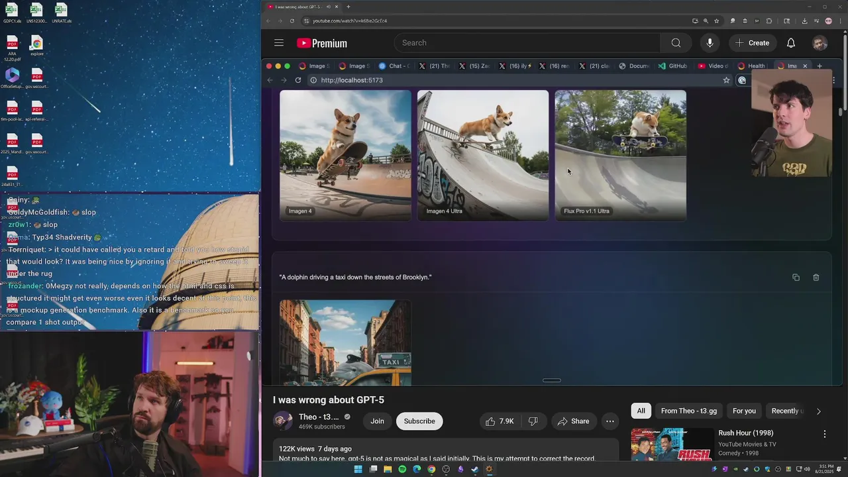Open YouTube notifications bell

[791, 43]
